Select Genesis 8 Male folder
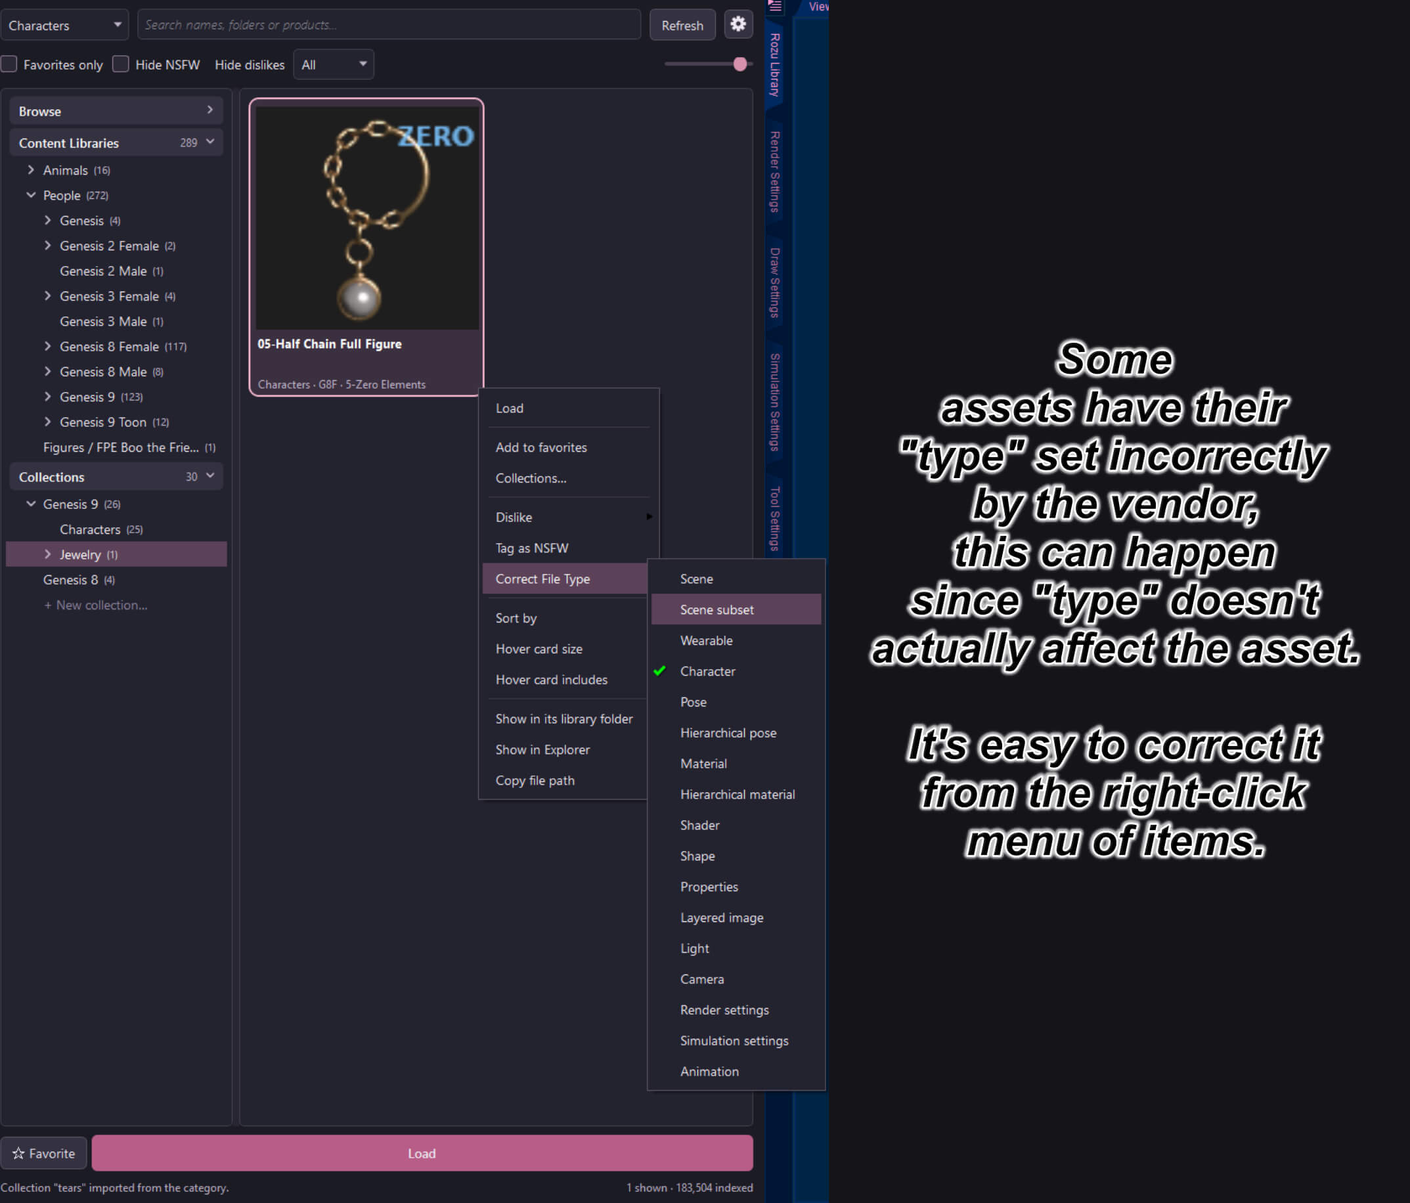The image size is (1410, 1203). 112,372
